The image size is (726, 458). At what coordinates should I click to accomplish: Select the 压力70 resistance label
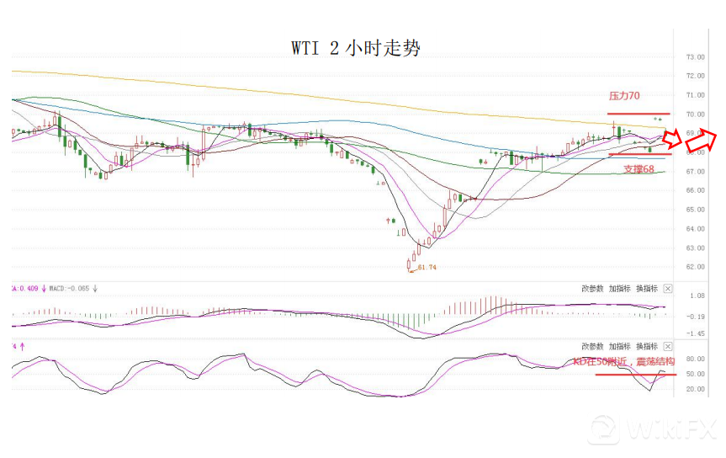(624, 96)
